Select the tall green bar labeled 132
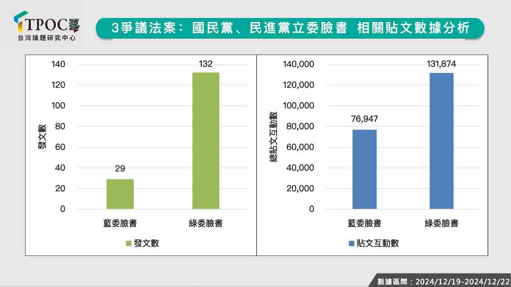 point(206,140)
